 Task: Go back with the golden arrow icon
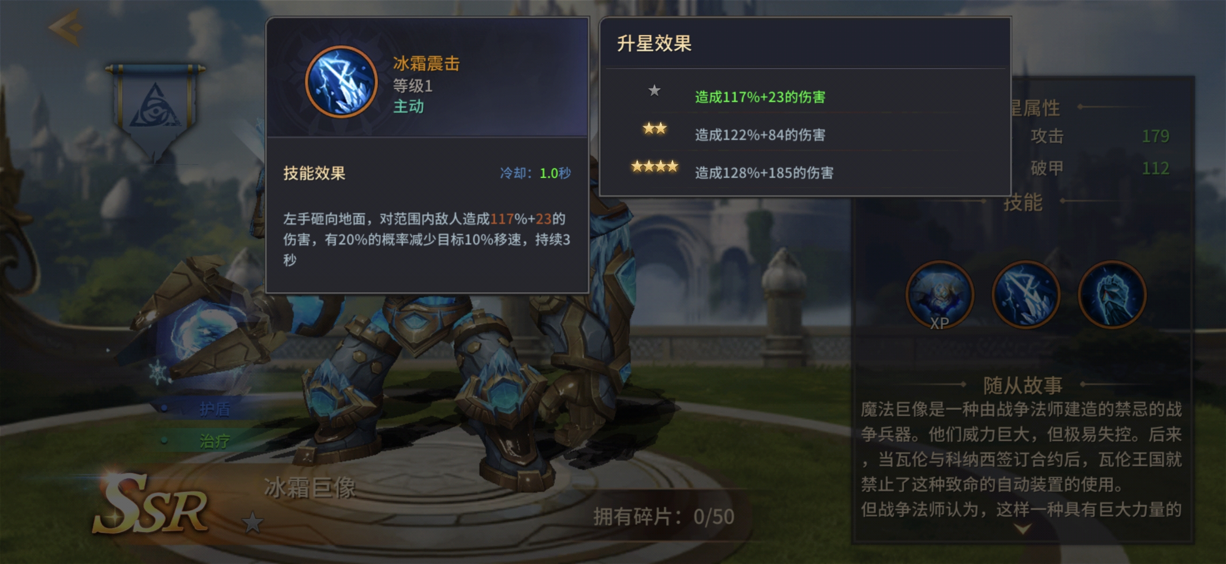[x=67, y=28]
